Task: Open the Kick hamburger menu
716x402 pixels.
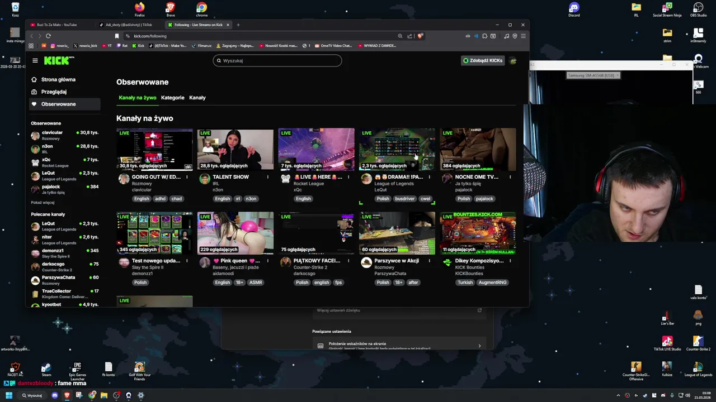Action: (35, 60)
